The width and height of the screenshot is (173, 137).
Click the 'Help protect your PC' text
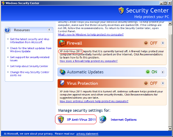(152, 17)
